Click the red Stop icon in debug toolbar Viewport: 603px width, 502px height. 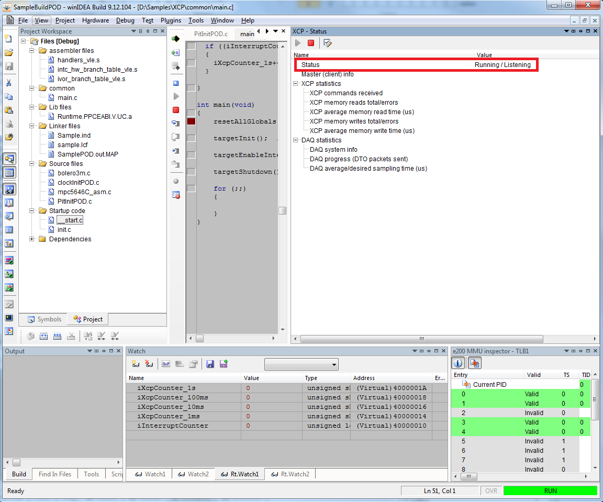pyautogui.click(x=176, y=110)
